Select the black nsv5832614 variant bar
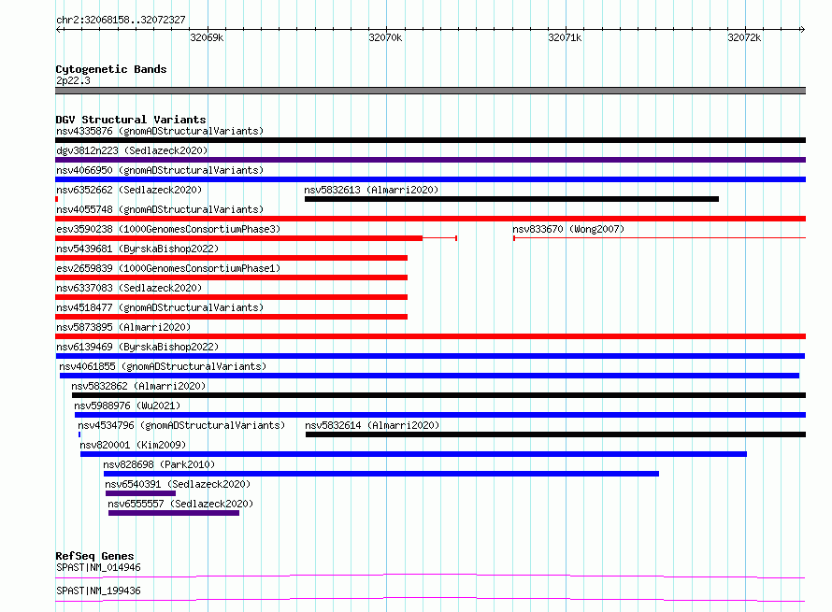Screen dimensions: 832x612 (555, 434)
